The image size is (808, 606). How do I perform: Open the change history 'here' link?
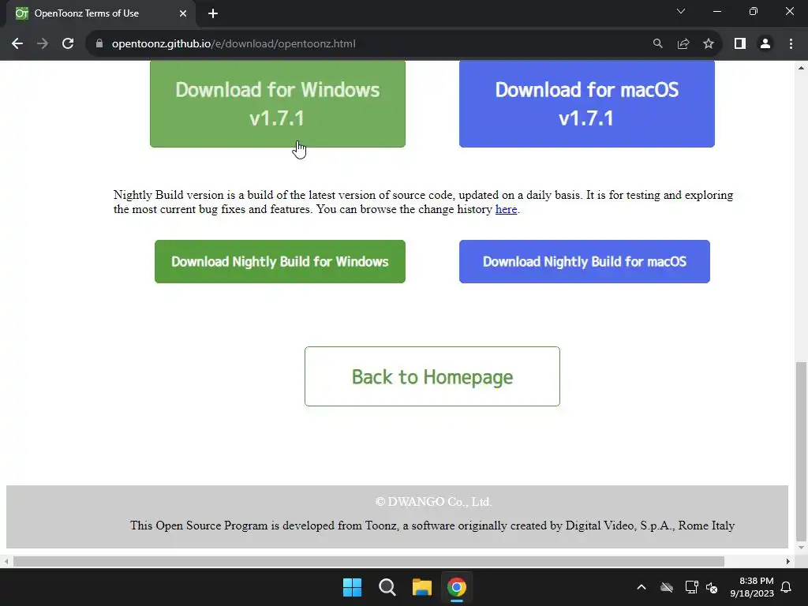506,209
